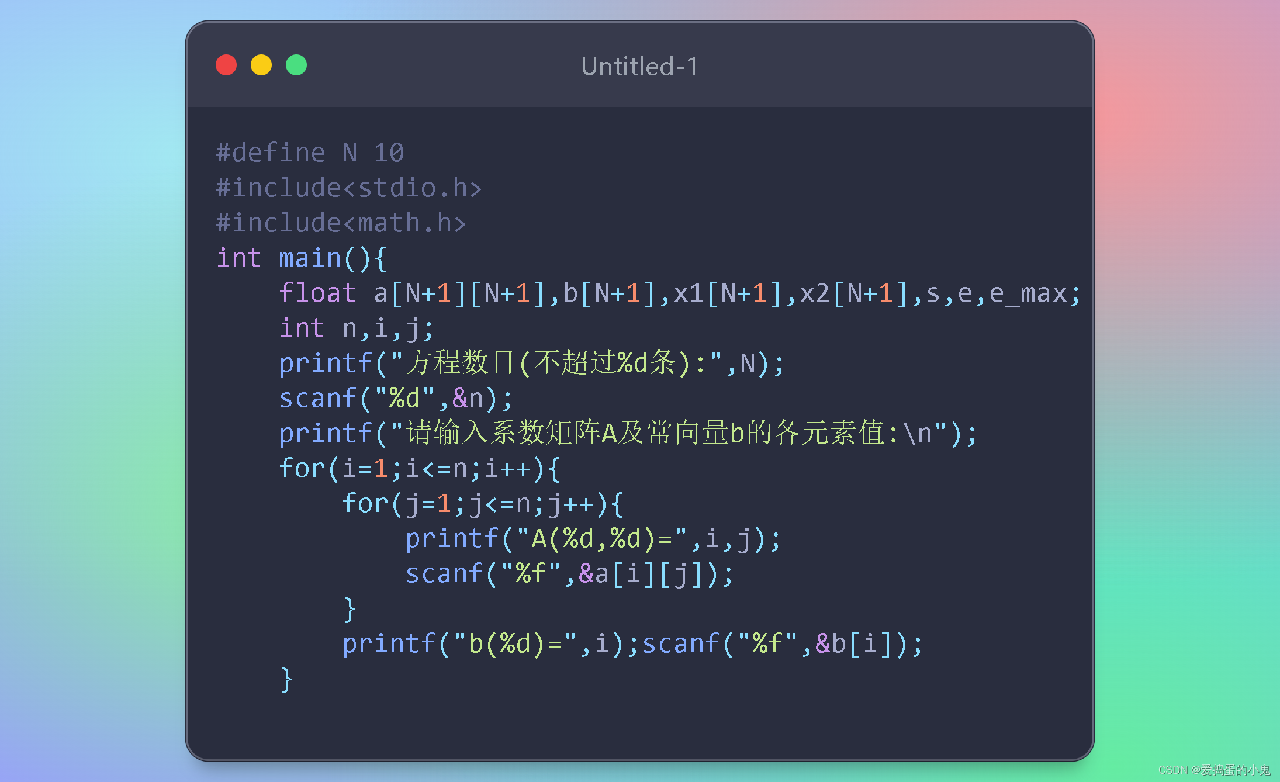Click the int n,i,j; declaration
The width and height of the screenshot is (1280, 782).
pos(356,328)
